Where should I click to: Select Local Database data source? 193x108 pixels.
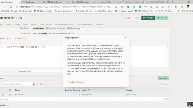pos(39,28)
